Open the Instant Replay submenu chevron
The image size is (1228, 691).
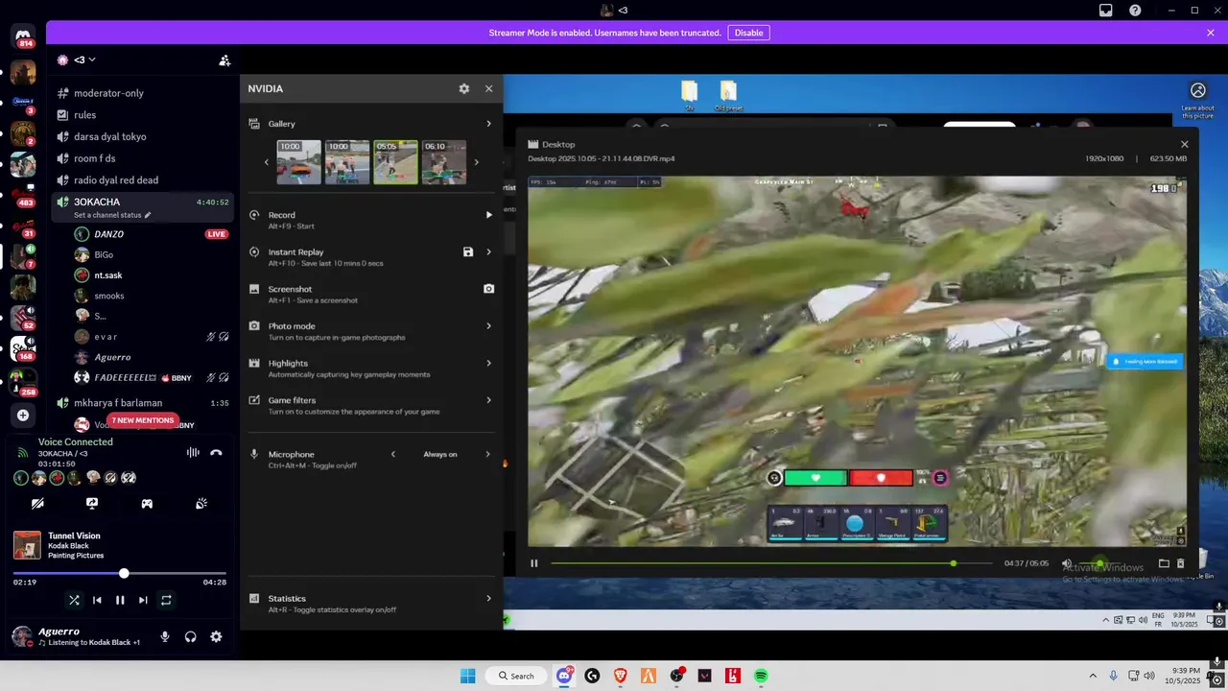click(488, 252)
